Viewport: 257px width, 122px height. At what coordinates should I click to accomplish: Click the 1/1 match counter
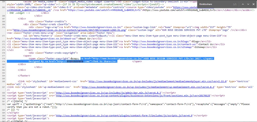point(235,4)
